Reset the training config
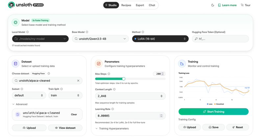 click(237, 127)
